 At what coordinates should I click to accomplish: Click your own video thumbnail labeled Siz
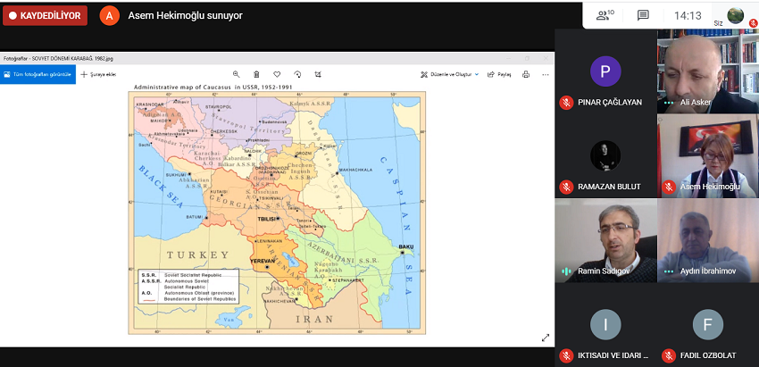735,15
